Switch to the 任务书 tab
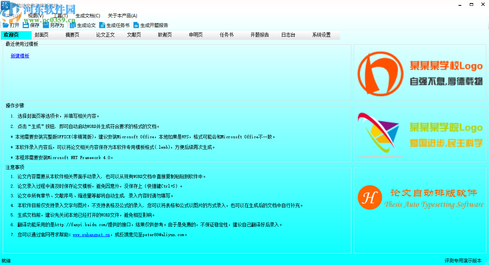This screenshot has width=489, height=265. [x=232, y=35]
